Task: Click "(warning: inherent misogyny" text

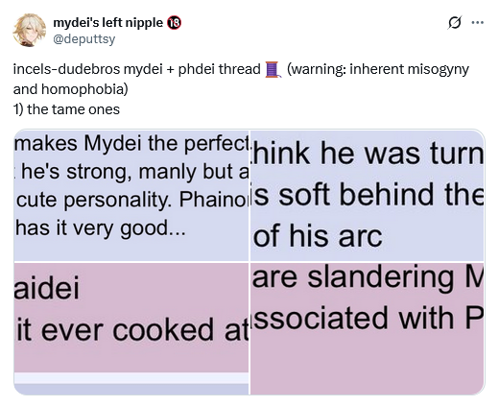Action: coord(378,69)
